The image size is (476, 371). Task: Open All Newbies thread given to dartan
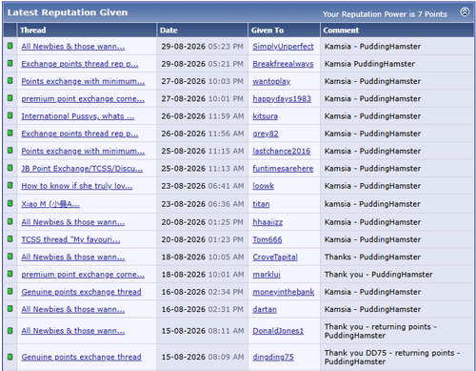click(73, 309)
